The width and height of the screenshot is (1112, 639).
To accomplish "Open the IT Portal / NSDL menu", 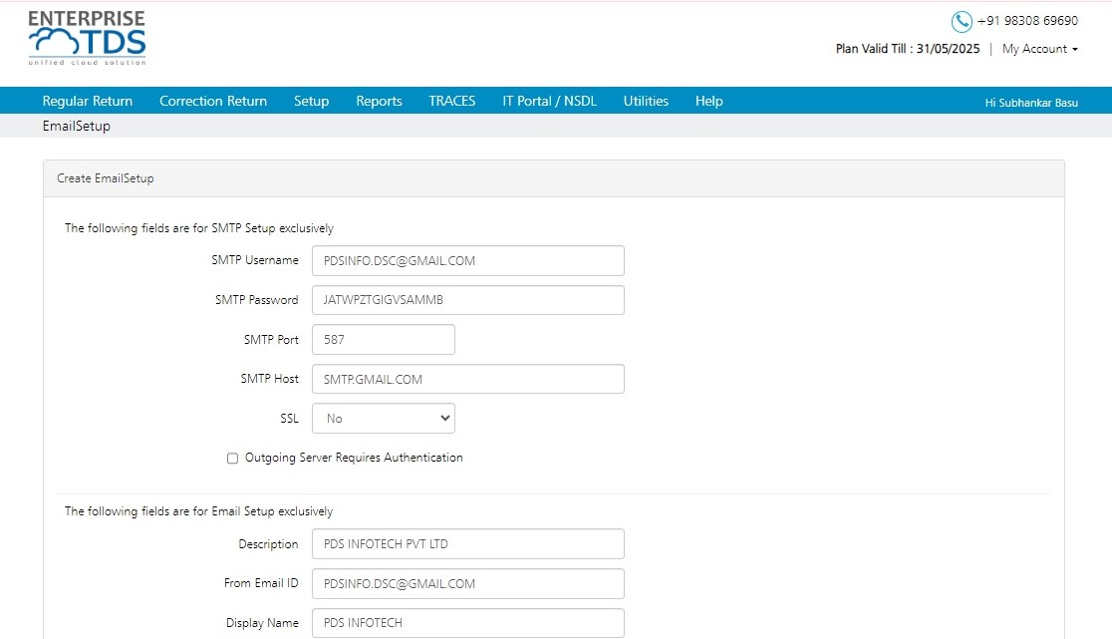I will pos(549,101).
